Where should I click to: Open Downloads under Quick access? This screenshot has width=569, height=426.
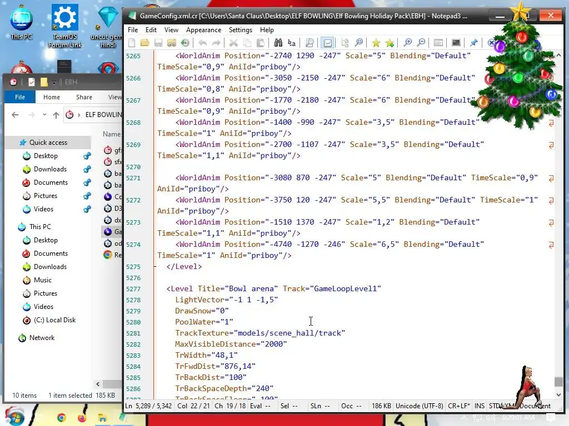50,169
